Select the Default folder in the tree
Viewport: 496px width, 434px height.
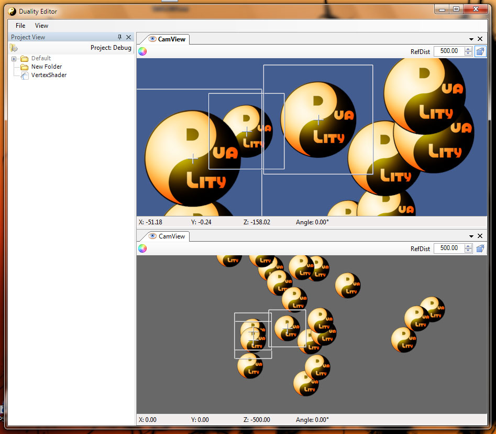[x=41, y=58]
